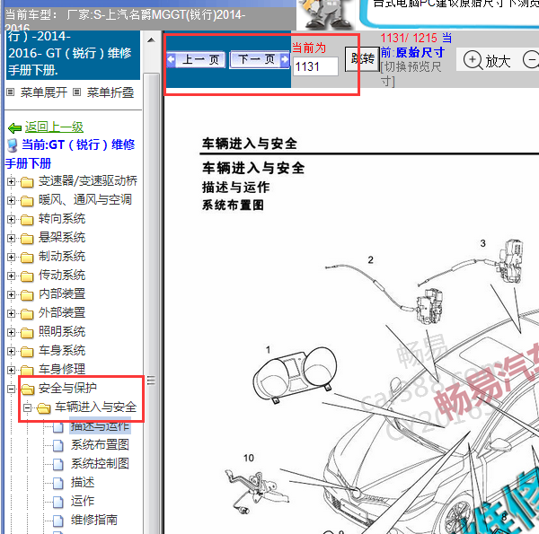Expand the 转向系统 tree node

(x=11, y=219)
